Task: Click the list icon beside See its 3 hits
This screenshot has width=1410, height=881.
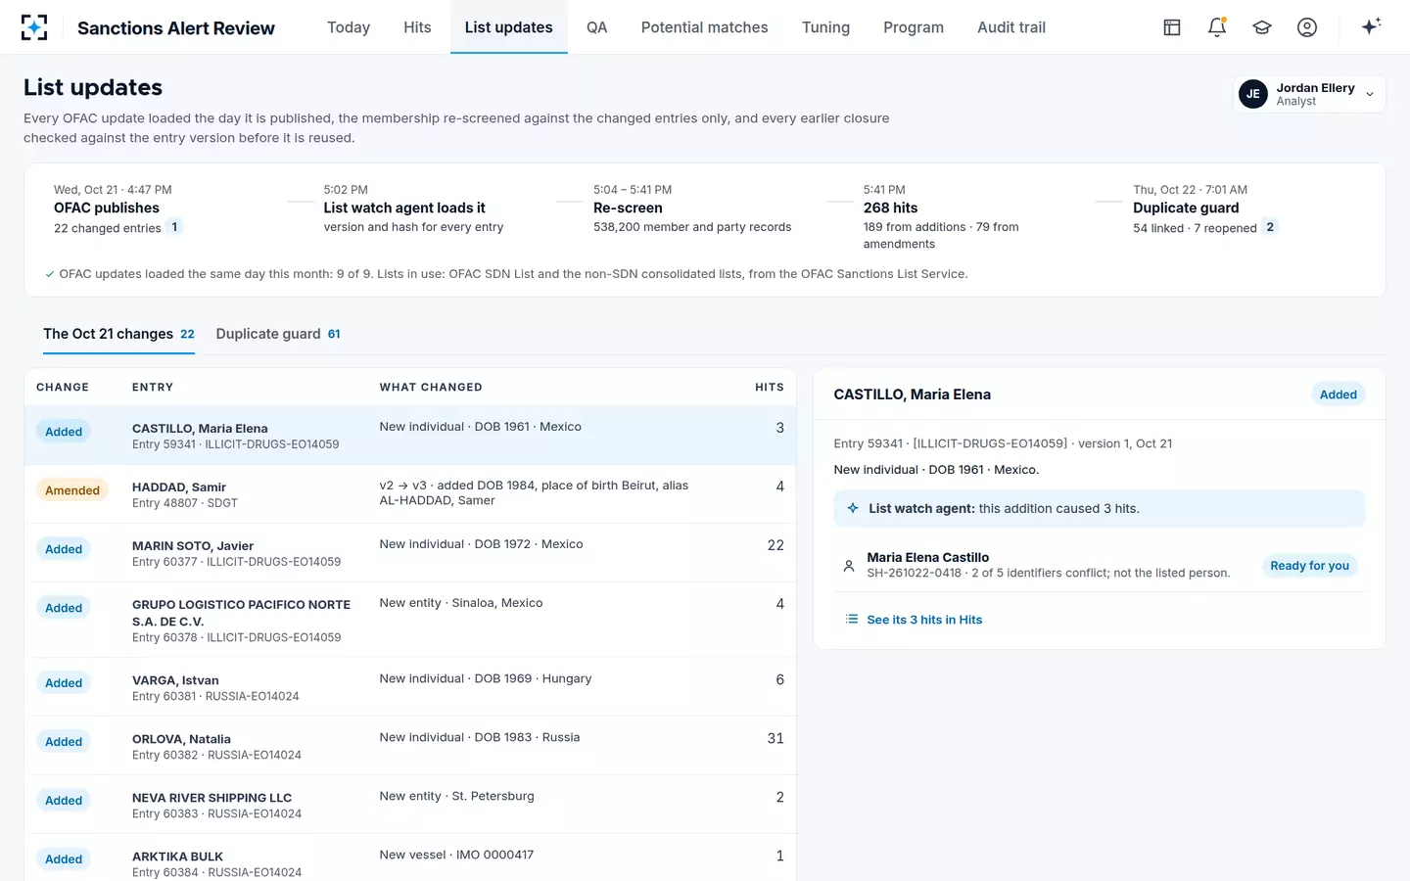Action: coord(852,620)
